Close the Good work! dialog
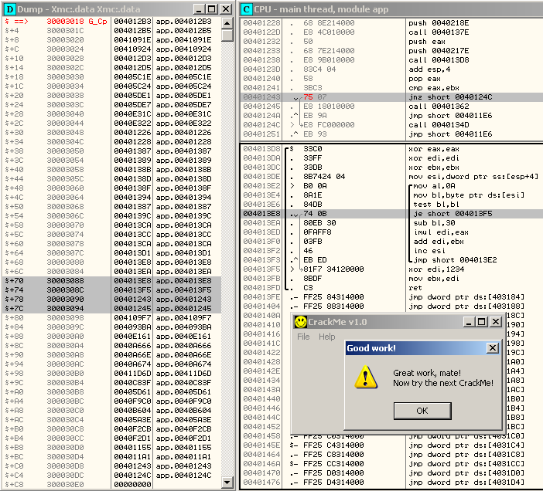543x491 pixels. pyautogui.click(x=492, y=348)
